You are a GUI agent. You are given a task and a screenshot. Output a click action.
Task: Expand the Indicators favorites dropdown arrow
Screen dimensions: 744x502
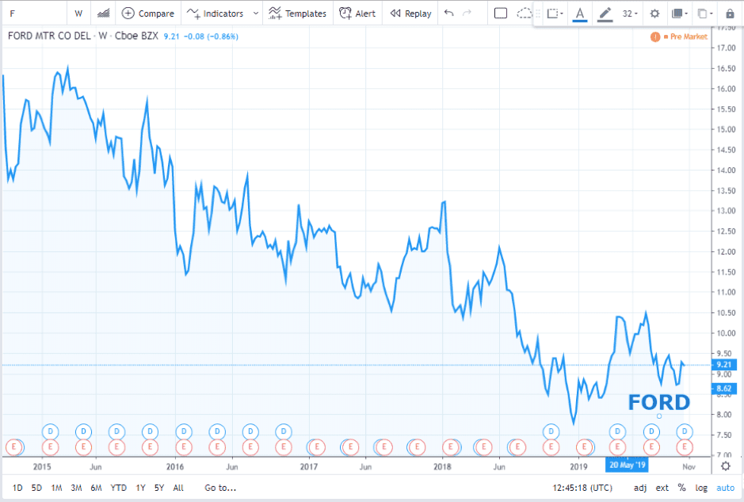[x=255, y=13]
